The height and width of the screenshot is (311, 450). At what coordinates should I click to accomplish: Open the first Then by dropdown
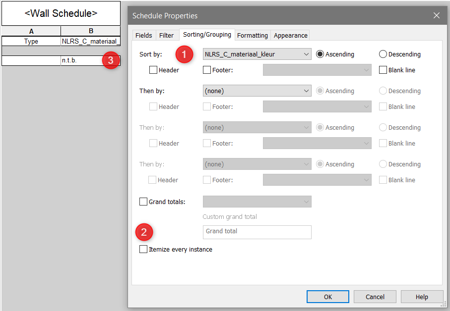click(x=257, y=91)
